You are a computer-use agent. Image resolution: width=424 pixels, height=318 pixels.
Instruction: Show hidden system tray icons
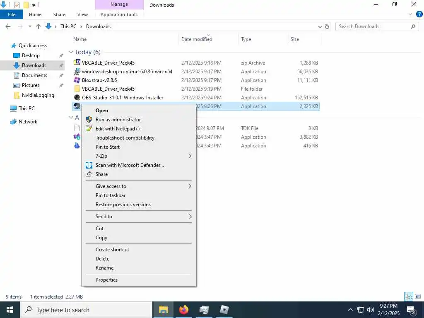pos(350,310)
